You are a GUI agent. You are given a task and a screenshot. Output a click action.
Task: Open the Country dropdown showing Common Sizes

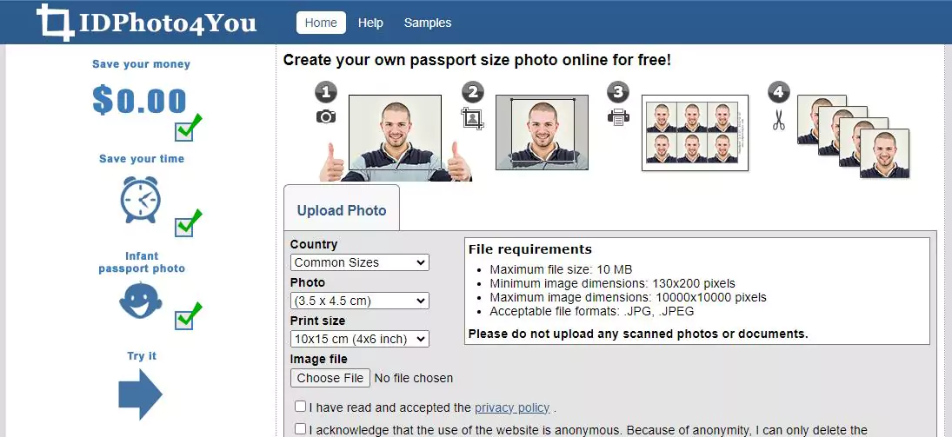(x=359, y=262)
